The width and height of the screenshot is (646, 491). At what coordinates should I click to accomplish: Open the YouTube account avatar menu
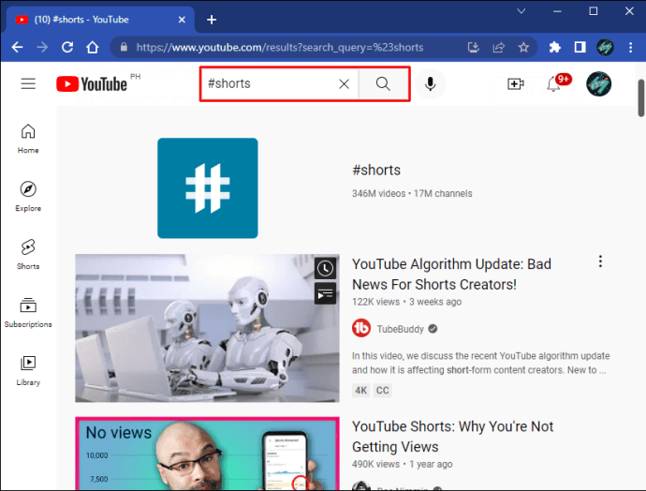click(x=598, y=84)
